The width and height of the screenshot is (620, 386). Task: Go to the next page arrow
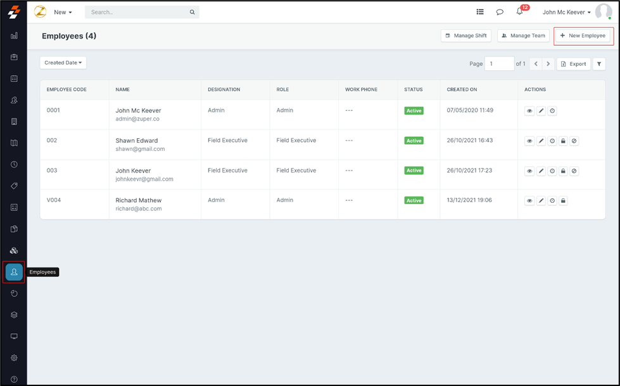[548, 64]
